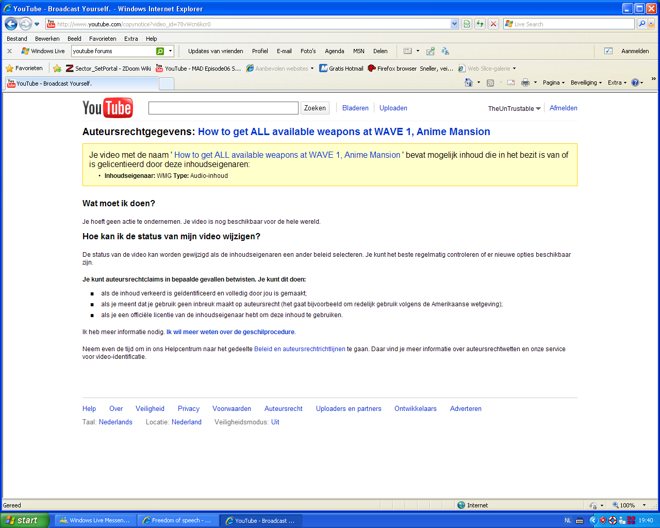
Task: Click the add-to-favorites-bar star icon
Action: pyautogui.click(x=57, y=68)
